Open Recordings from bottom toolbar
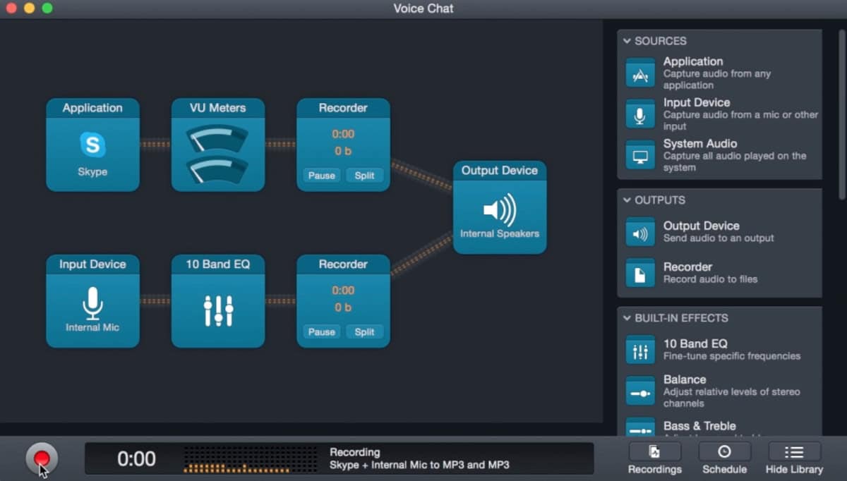This screenshot has height=481, width=847. 654,459
